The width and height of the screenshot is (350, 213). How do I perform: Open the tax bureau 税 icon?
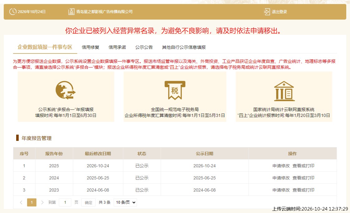pyautogui.click(x=175, y=90)
